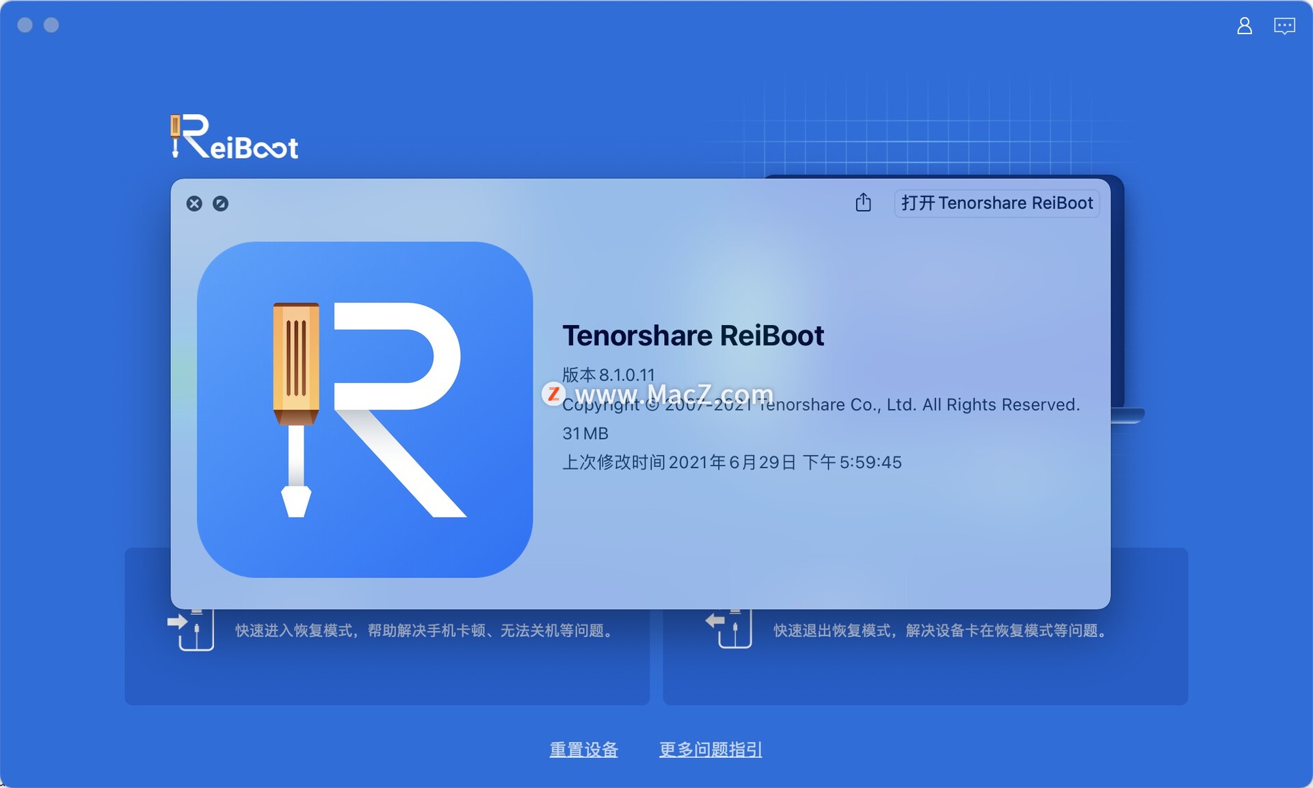1313x788 pixels.
Task: Open the feedback chat bubble icon
Action: tap(1284, 26)
